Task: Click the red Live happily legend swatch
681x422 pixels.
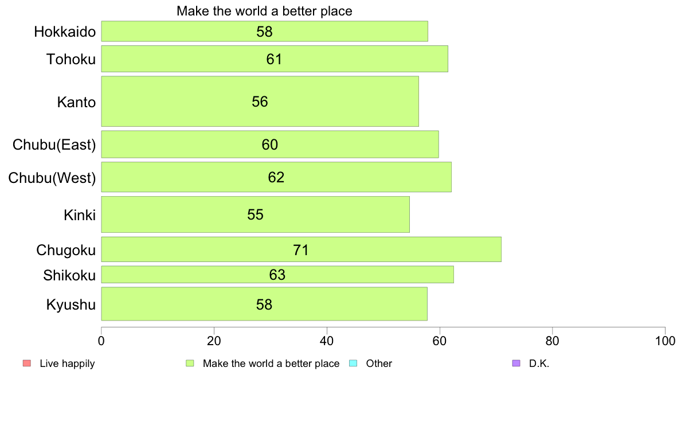Action: tap(27, 364)
